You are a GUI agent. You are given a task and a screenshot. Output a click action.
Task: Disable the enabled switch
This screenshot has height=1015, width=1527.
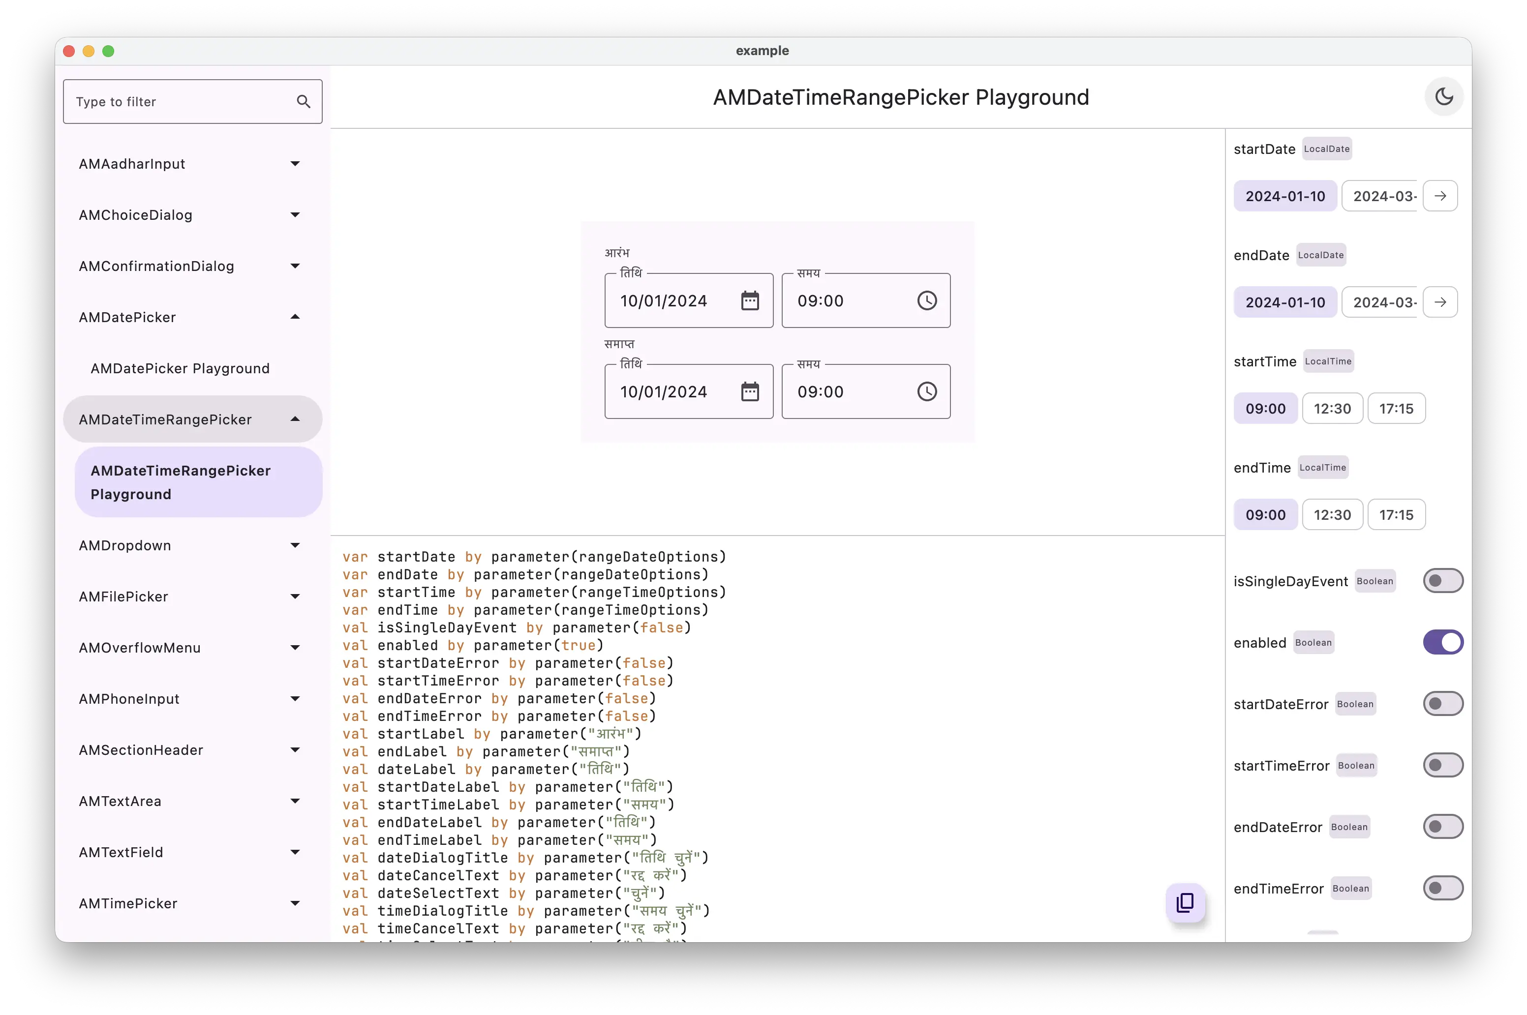pos(1443,642)
